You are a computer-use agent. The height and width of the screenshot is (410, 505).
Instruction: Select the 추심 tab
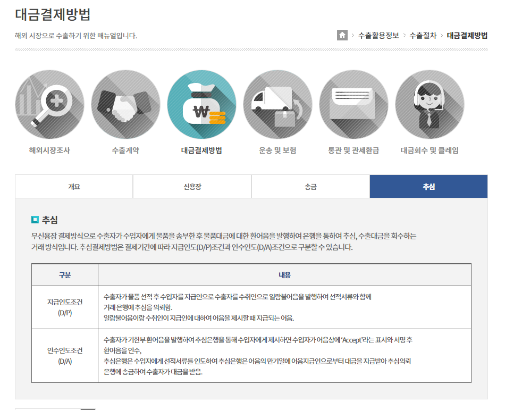click(x=428, y=187)
